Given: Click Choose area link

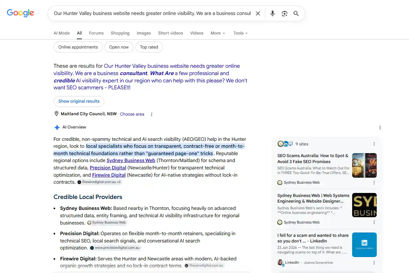Looking at the screenshot, I should click(132, 114).
